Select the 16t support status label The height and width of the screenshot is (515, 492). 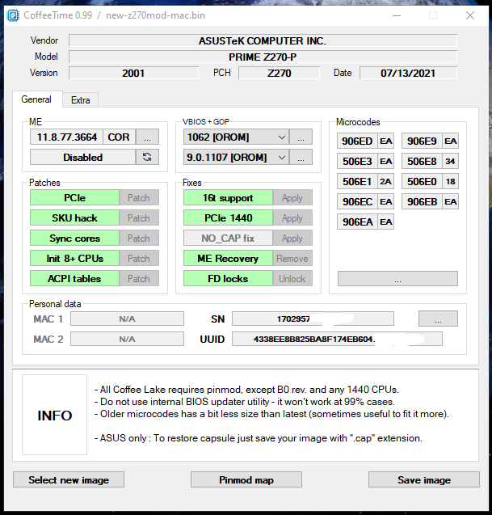coord(228,198)
